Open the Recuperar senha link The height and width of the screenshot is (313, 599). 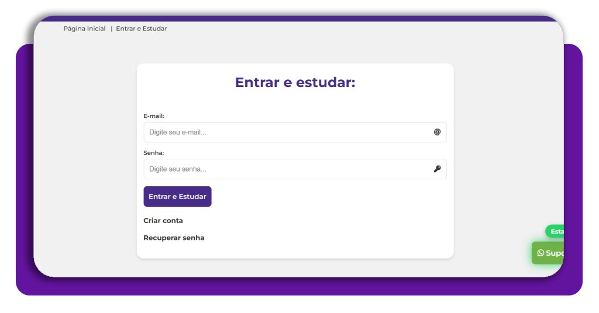pyautogui.click(x=174, y=238)
